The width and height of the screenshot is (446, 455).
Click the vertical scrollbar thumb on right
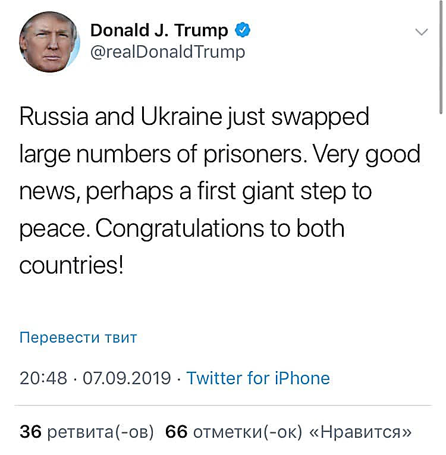[x=441, y=57]
